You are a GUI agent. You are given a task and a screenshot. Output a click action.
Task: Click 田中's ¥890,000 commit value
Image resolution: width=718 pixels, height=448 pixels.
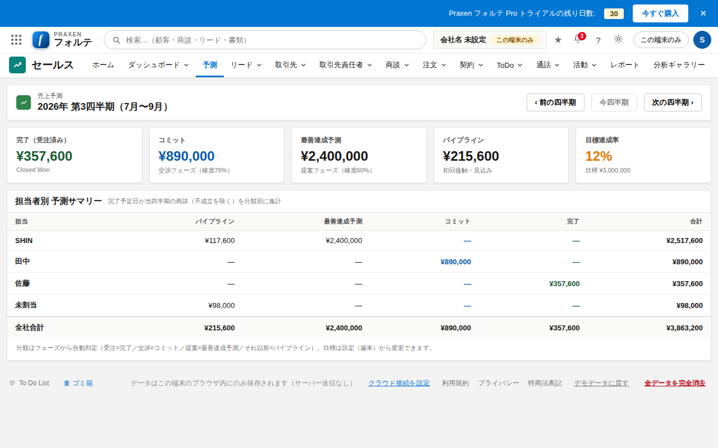(x=455, y=262)
